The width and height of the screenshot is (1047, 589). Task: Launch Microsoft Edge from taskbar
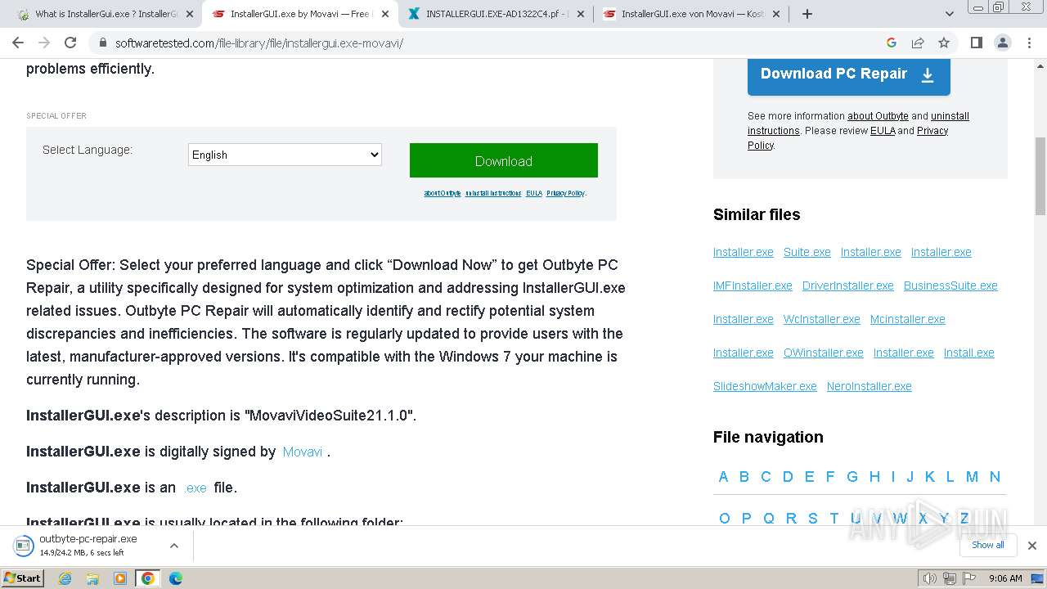click(x=176, y=578)
